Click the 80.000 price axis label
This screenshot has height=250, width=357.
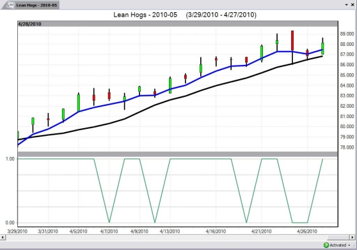[347, 126]
